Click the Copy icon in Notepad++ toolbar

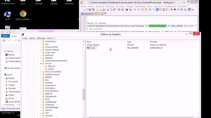click(x=111, y=10)
